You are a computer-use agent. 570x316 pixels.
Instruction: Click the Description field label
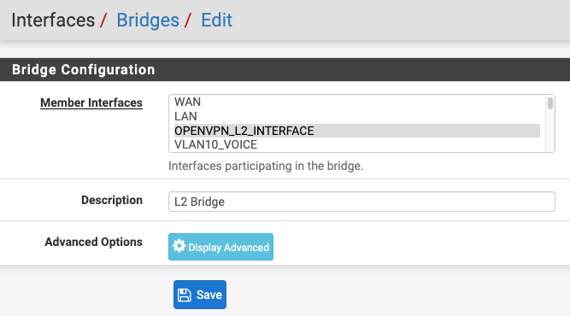coord(112,200)
